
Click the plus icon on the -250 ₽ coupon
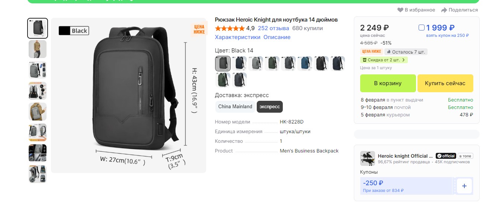pyautogui.click(x=464, y=186)
